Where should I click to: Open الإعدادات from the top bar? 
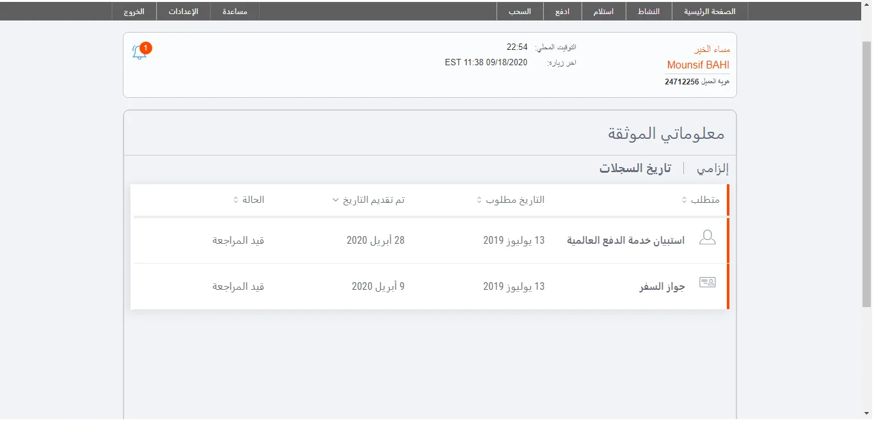point(186,12)
